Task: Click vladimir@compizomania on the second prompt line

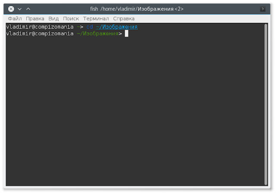Action: coord(40,34)
